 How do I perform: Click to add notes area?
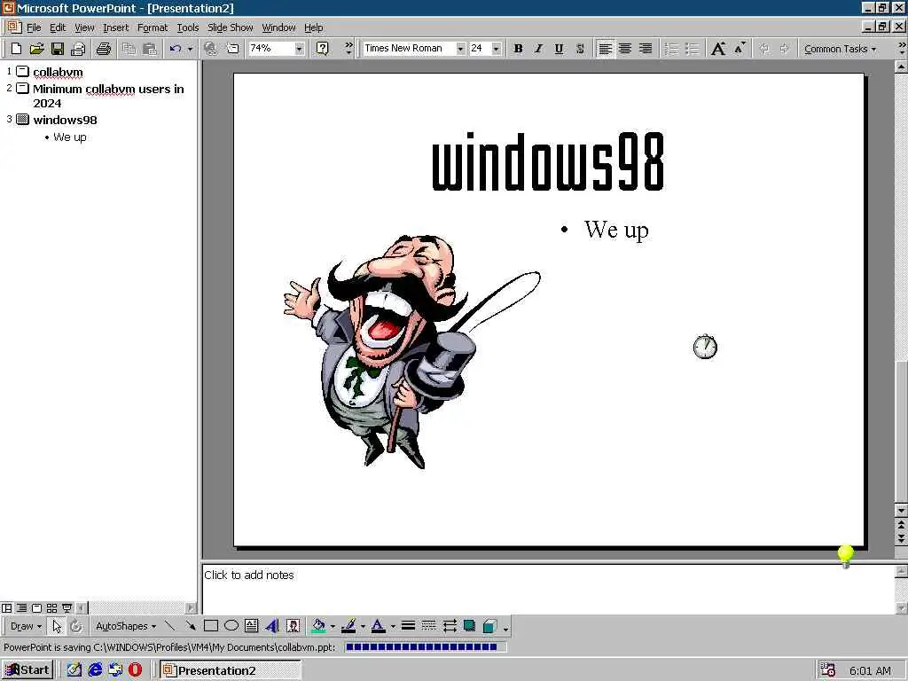pyautogui.click(x=548, y=589)
